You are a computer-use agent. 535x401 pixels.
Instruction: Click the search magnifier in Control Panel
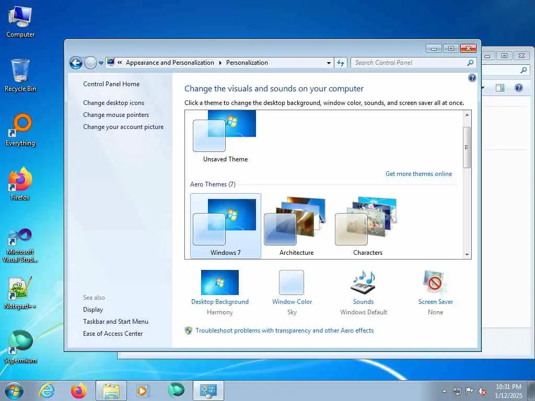click(470, 63)
